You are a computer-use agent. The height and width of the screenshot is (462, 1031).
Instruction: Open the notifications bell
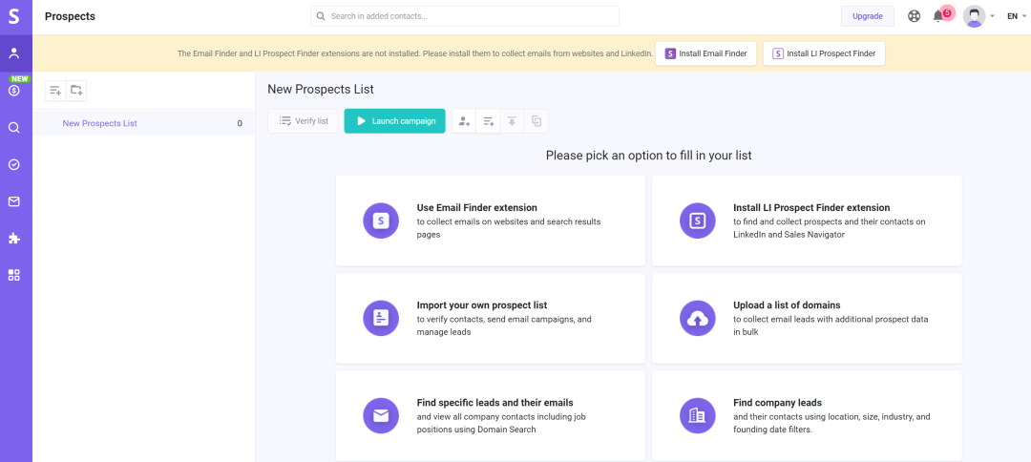point(938,16)
